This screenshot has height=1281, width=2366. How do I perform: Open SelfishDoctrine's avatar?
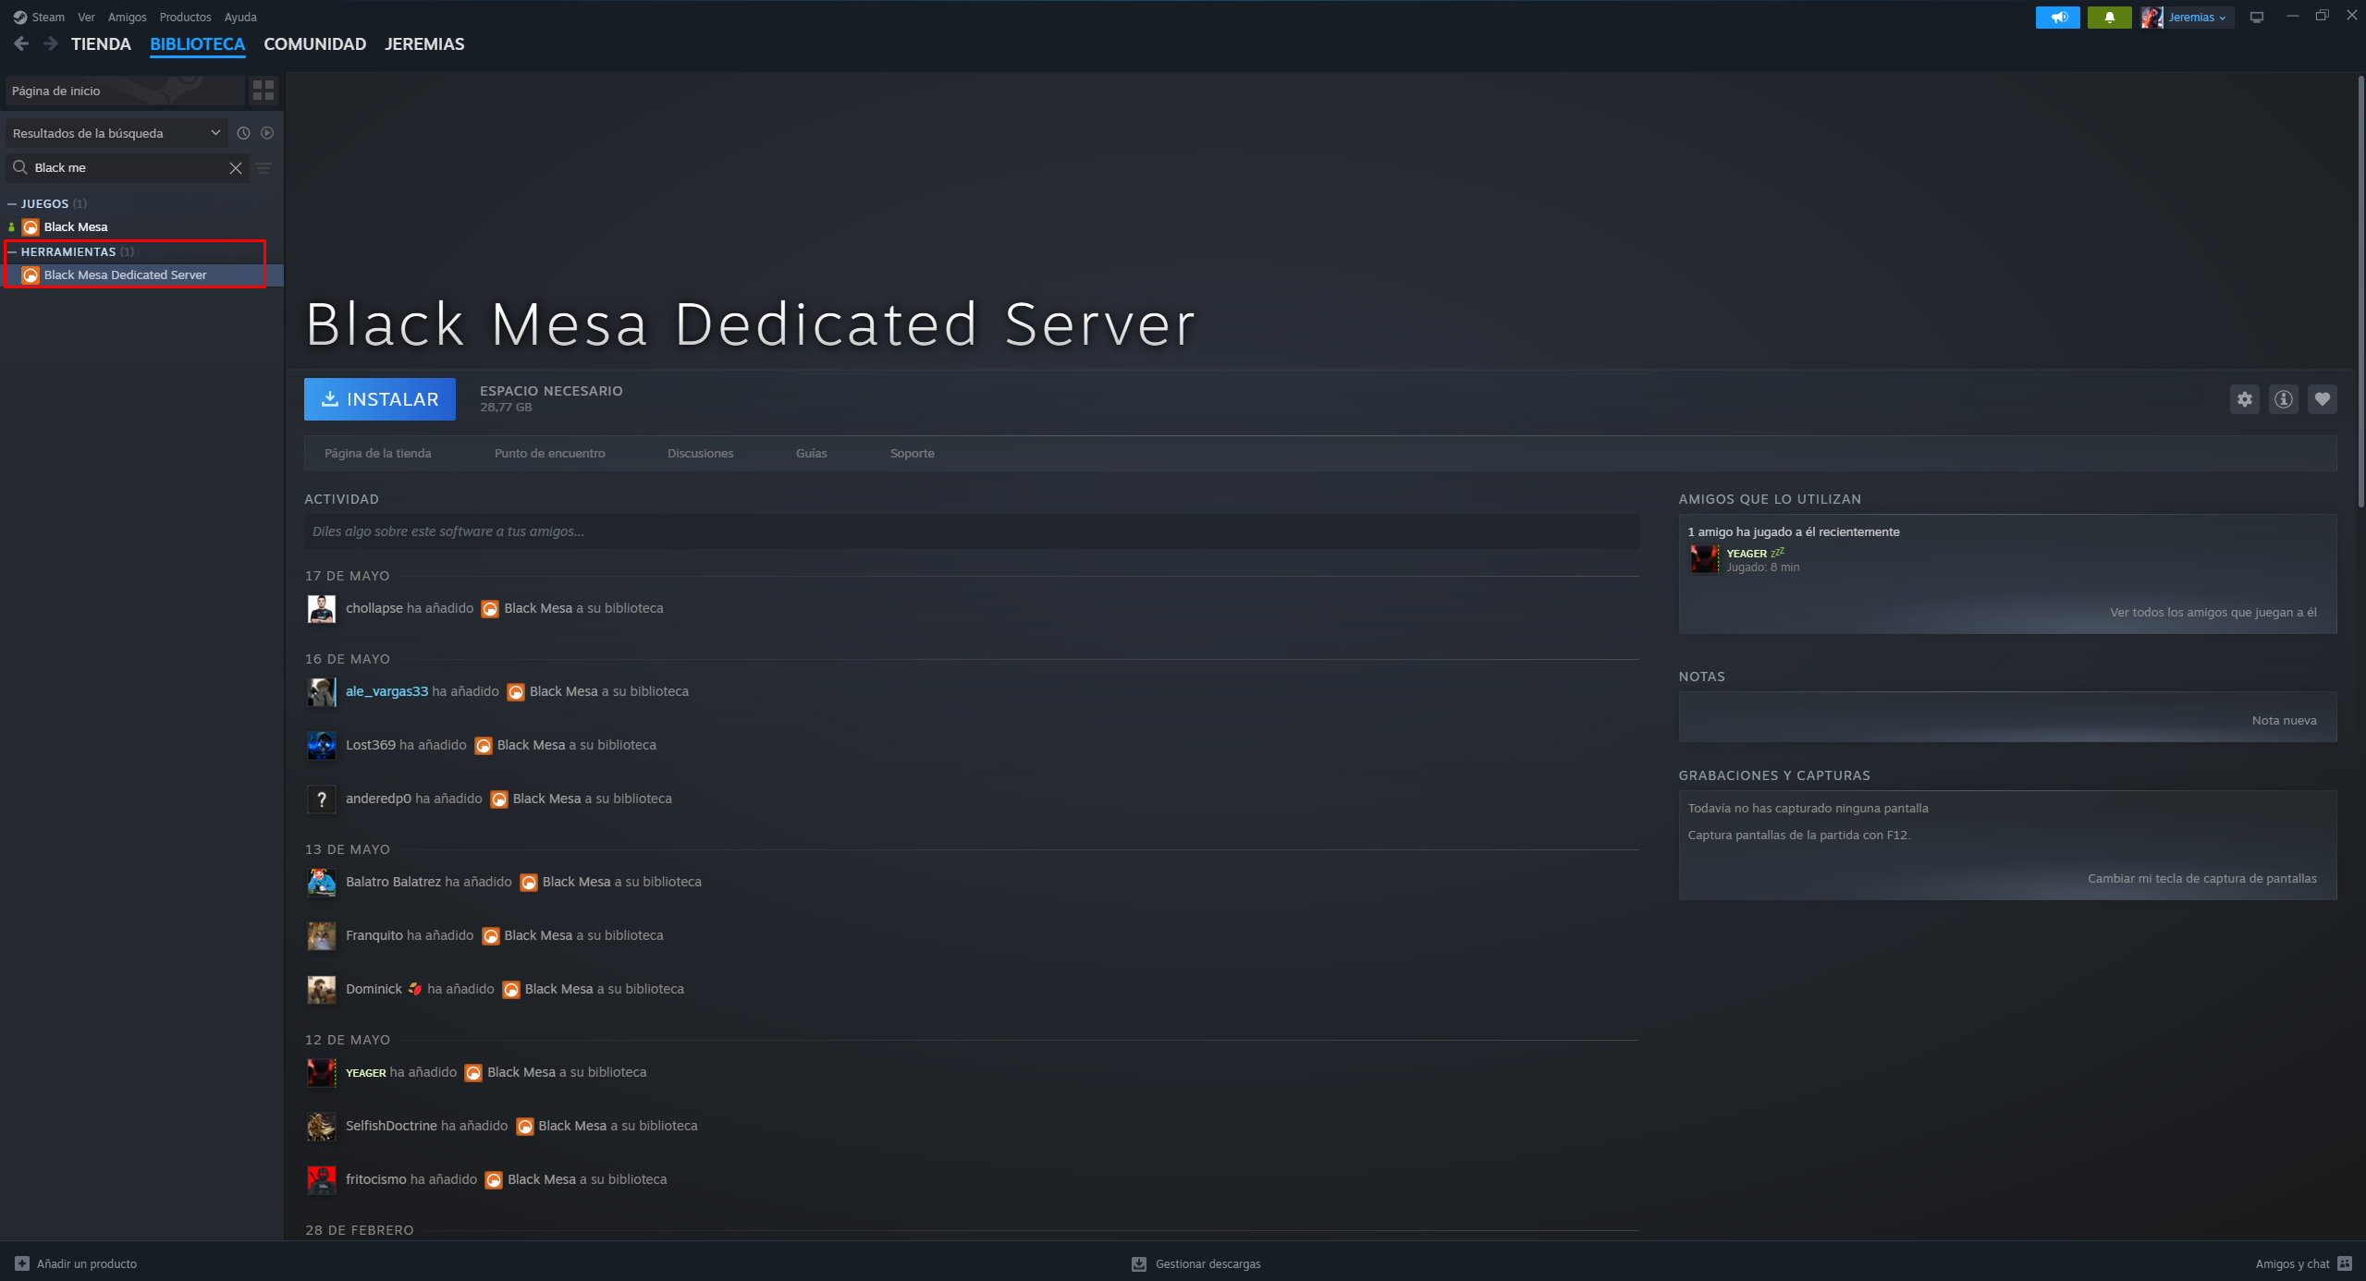click(x=322, y=1127)
